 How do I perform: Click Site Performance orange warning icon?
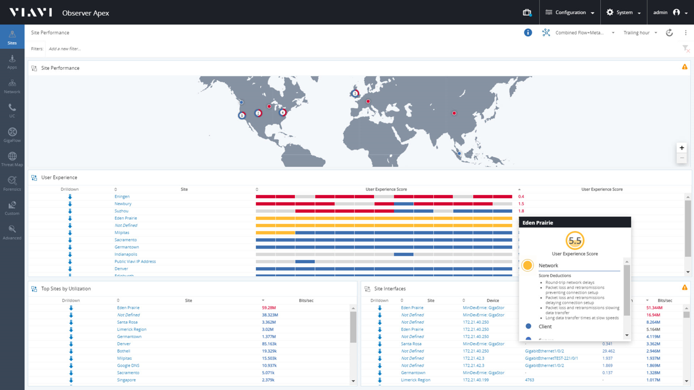point(685,67)
